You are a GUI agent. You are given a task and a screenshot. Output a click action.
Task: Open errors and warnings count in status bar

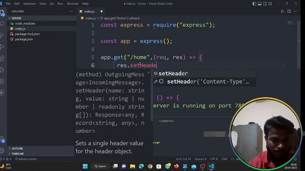(x=6, y=159)
